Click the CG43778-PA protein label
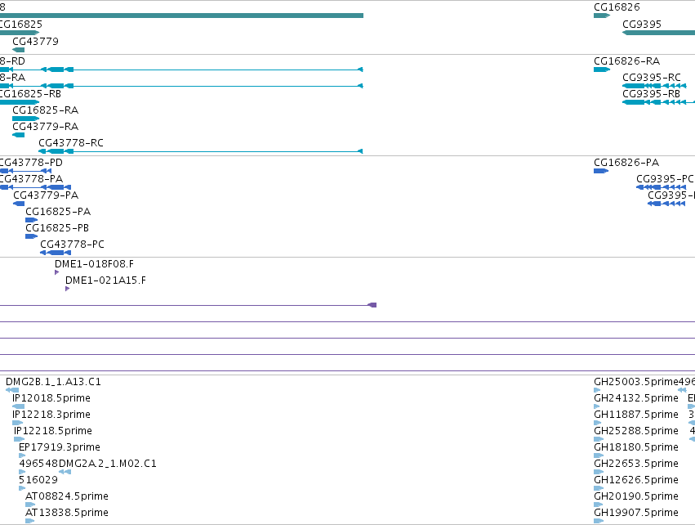The image size is (695, 525). click(31, 179)
